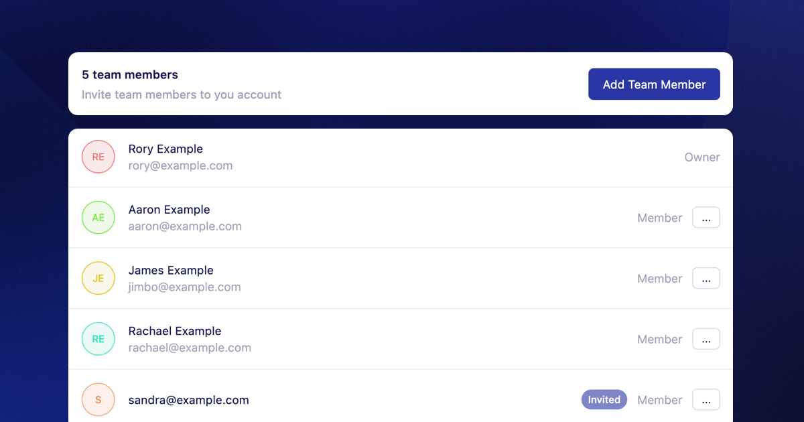Click Sandra's orange S avatar
The width and height of the screenshot is (804, 422).
click(x=98, y=400)
